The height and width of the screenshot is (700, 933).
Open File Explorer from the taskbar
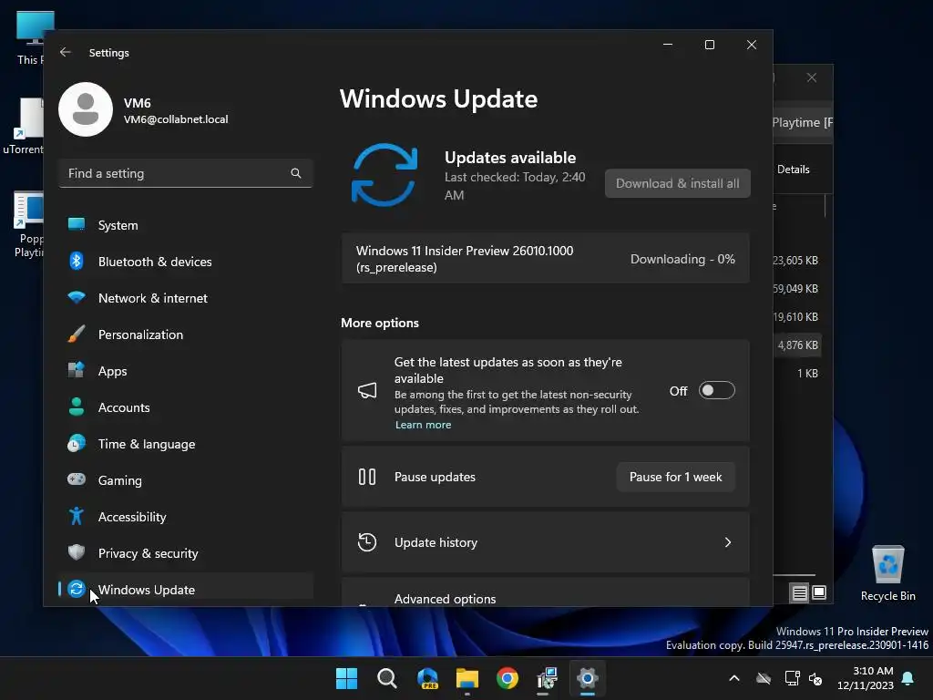[467, 678]
